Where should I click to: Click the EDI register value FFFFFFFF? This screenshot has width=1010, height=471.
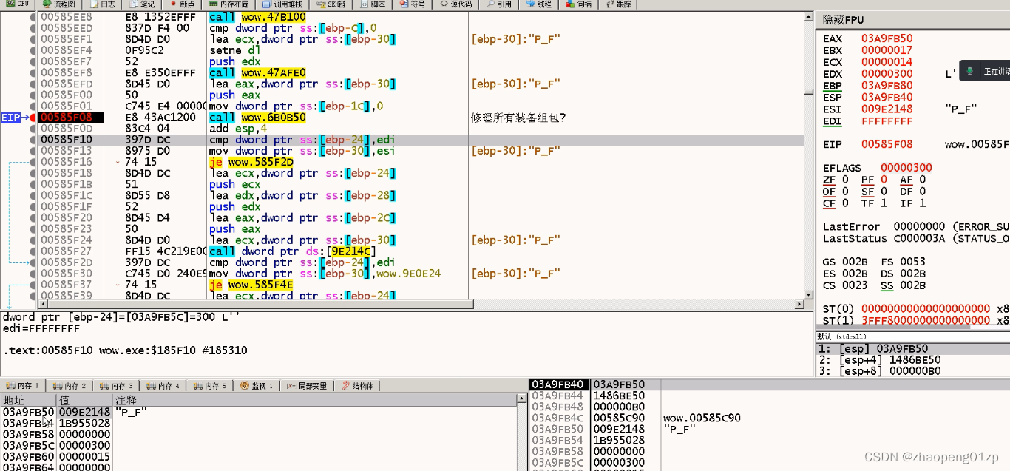pos(887,121)
